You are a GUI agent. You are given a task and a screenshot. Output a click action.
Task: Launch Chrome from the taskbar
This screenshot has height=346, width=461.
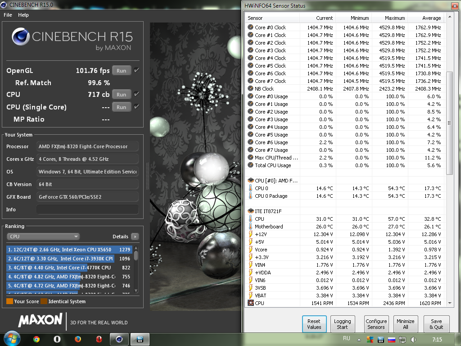[x=36, y=339]
